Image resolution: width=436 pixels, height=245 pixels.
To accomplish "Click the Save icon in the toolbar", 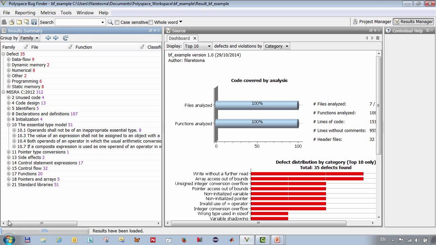I will coord(34,22).
